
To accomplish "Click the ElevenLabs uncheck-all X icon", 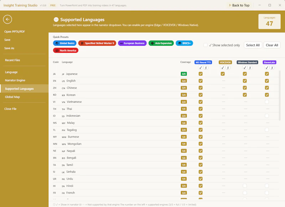I will click(272, 68).
